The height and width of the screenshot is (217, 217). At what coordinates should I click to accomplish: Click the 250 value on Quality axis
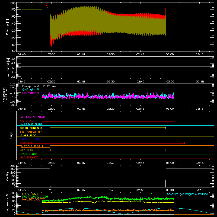pyautogui.click(x=13, y=169)
